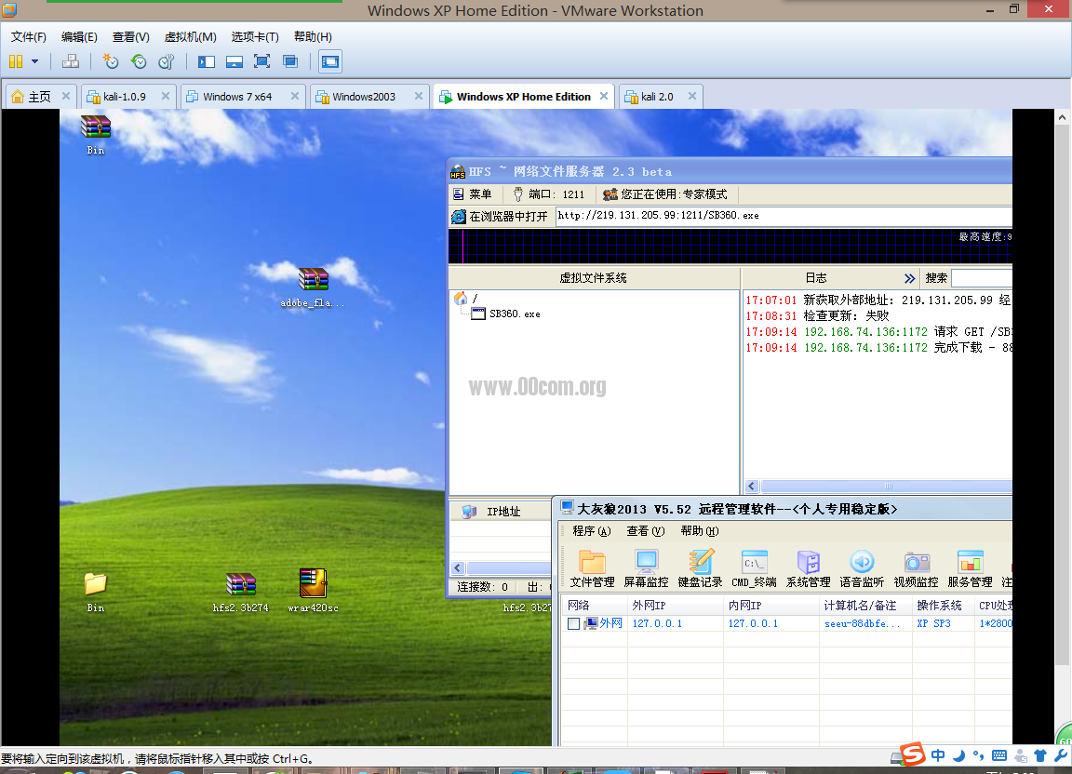1072x774 pixels.
Task: Switch to kali-1.0.9 tab
Action: coord(125,97)
